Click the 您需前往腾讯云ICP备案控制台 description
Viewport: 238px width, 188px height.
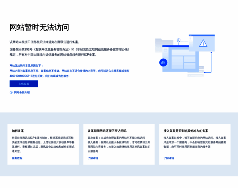click(x=43, y=144)
